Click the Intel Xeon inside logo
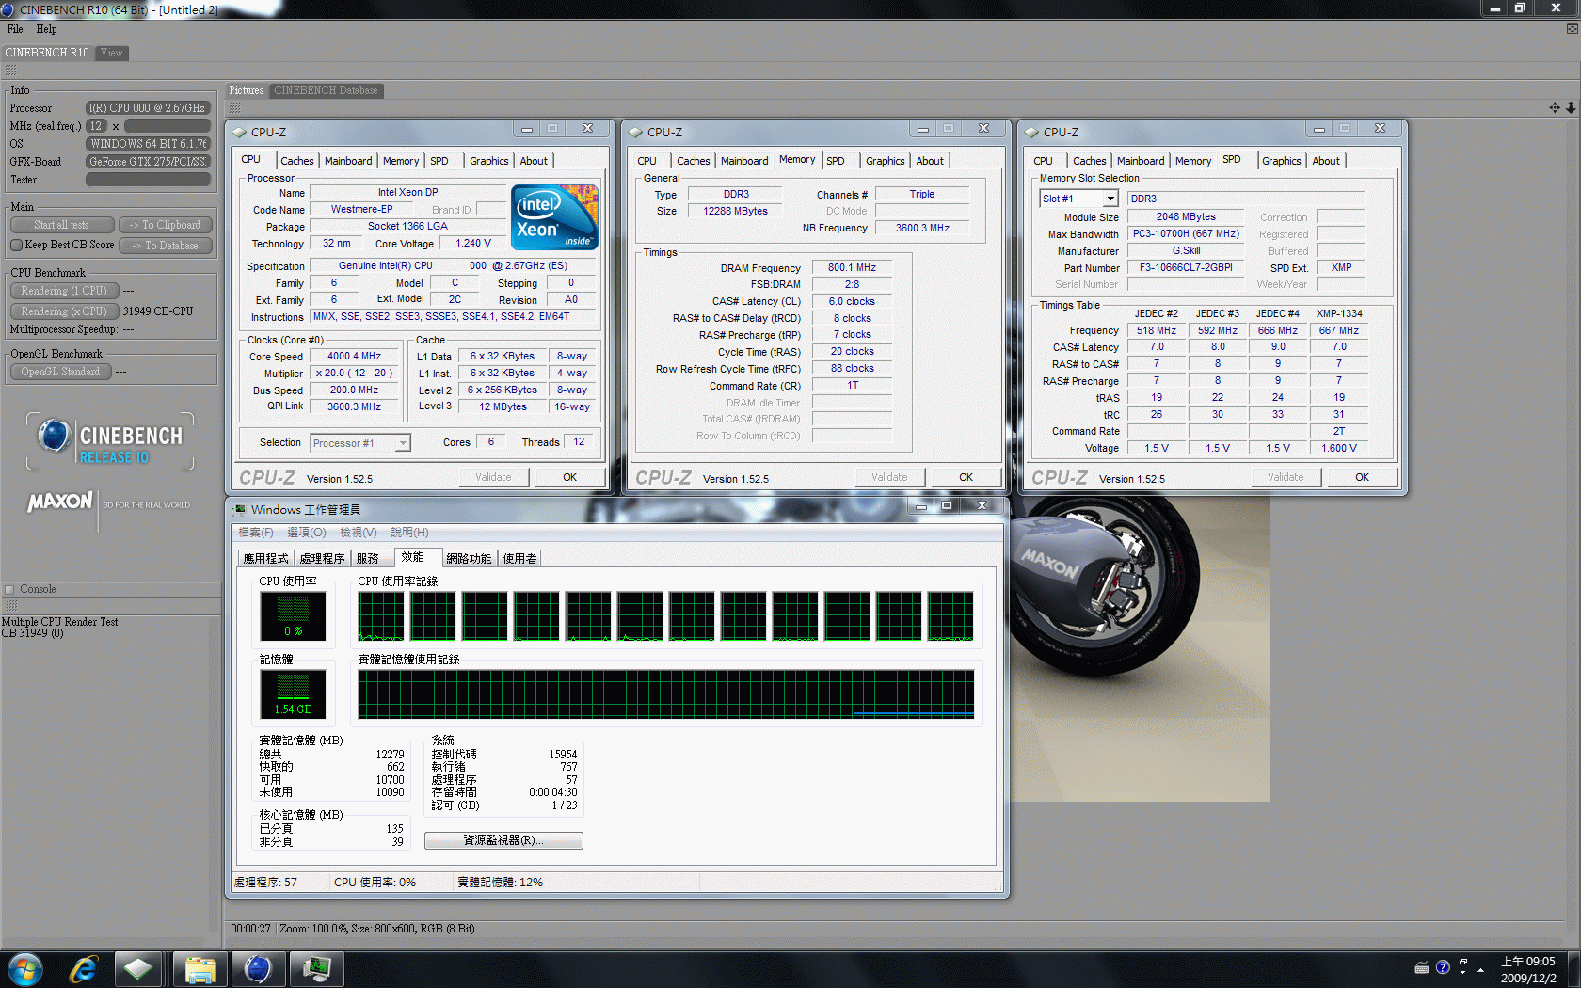 554,216
